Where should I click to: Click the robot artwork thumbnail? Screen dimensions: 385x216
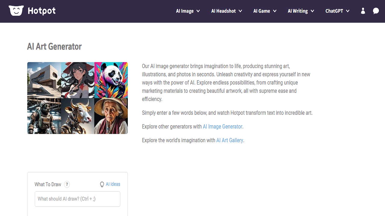click(44, 116)
